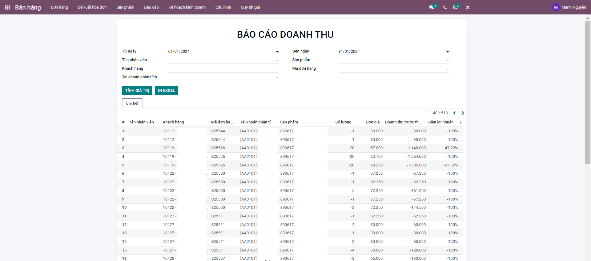Open the apps grid home menu
The width and height of the screenshot is (591, 261).
tap(8, 7)
